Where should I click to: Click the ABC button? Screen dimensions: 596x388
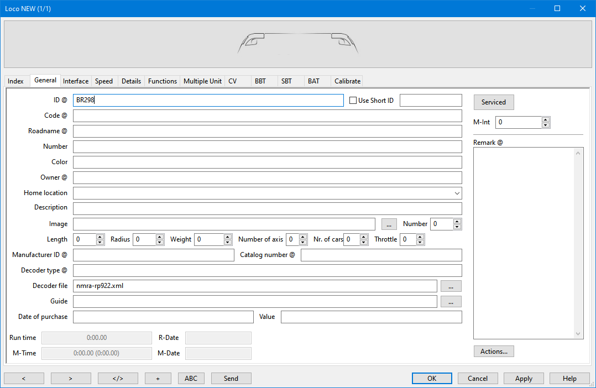[191, 379]
